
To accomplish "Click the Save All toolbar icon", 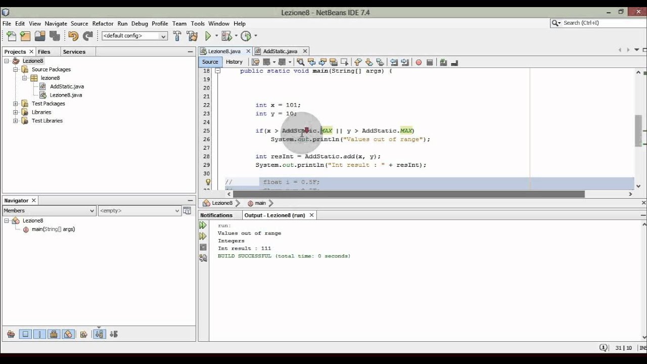I will tap(55, 36).
